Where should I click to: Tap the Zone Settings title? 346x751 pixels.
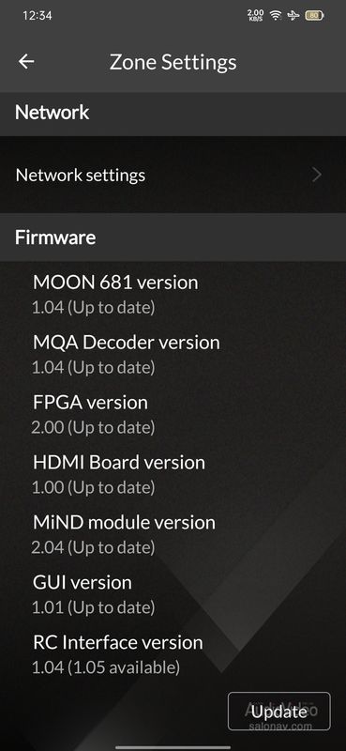click(173, 62)
